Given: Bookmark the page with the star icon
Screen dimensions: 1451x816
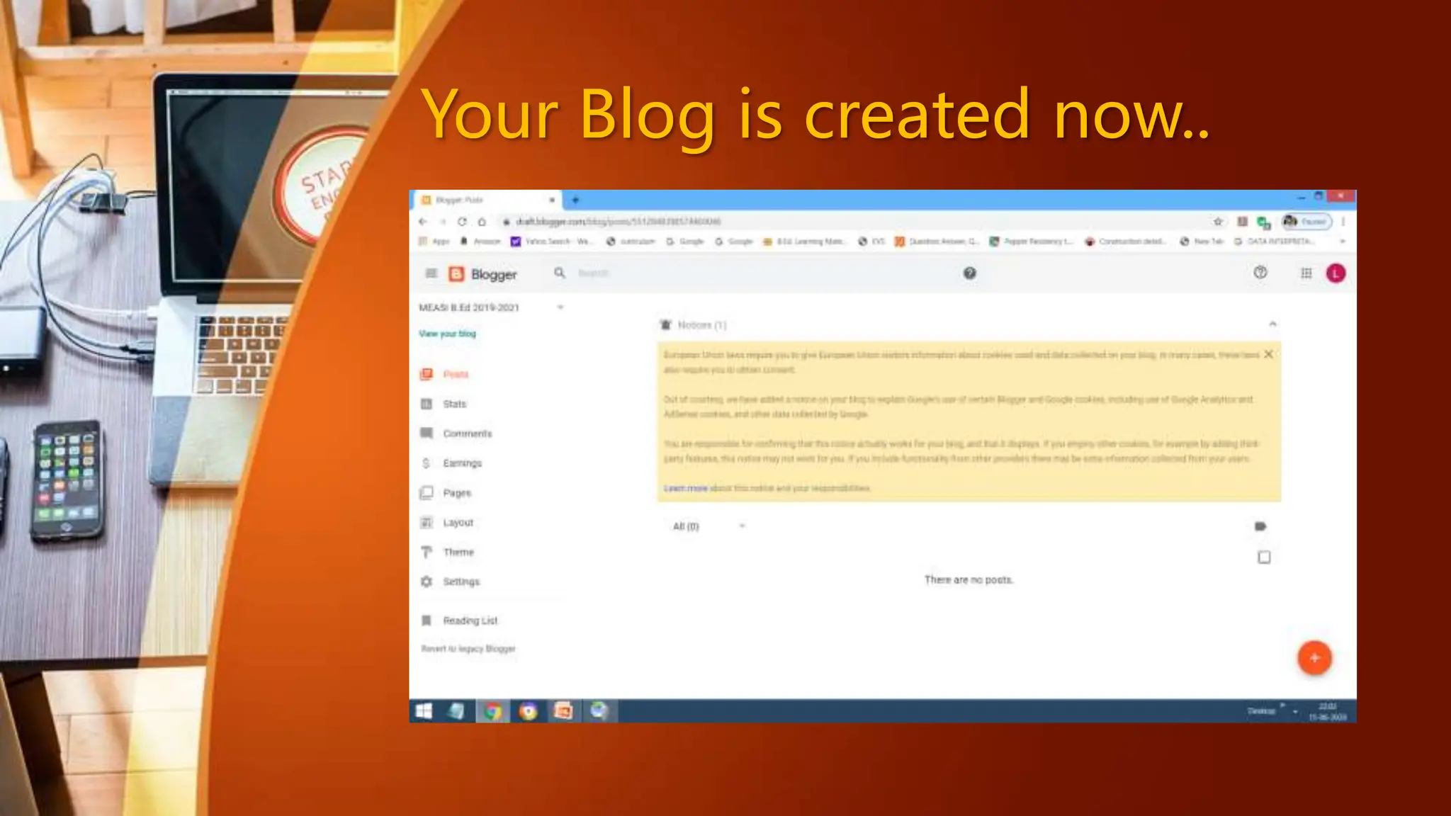Looking at the screenshot, I should 1218,222.
